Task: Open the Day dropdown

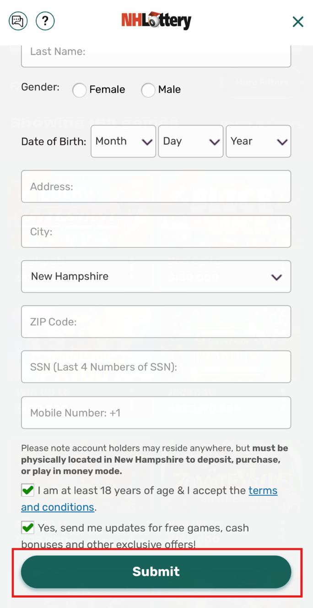Action: click(x=191, y=141)
